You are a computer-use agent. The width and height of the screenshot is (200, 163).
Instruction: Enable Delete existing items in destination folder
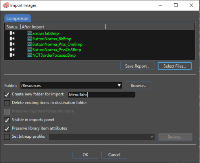7,103
